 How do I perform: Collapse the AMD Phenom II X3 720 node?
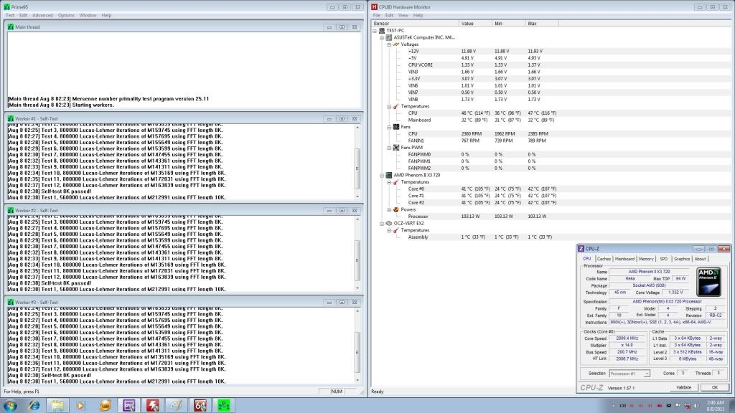tap(382, 176)
